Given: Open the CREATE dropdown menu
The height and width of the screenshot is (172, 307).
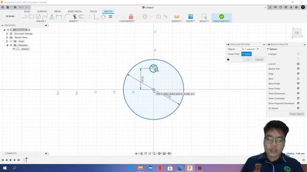Looking at the screenshot, I should coord(41,21).
